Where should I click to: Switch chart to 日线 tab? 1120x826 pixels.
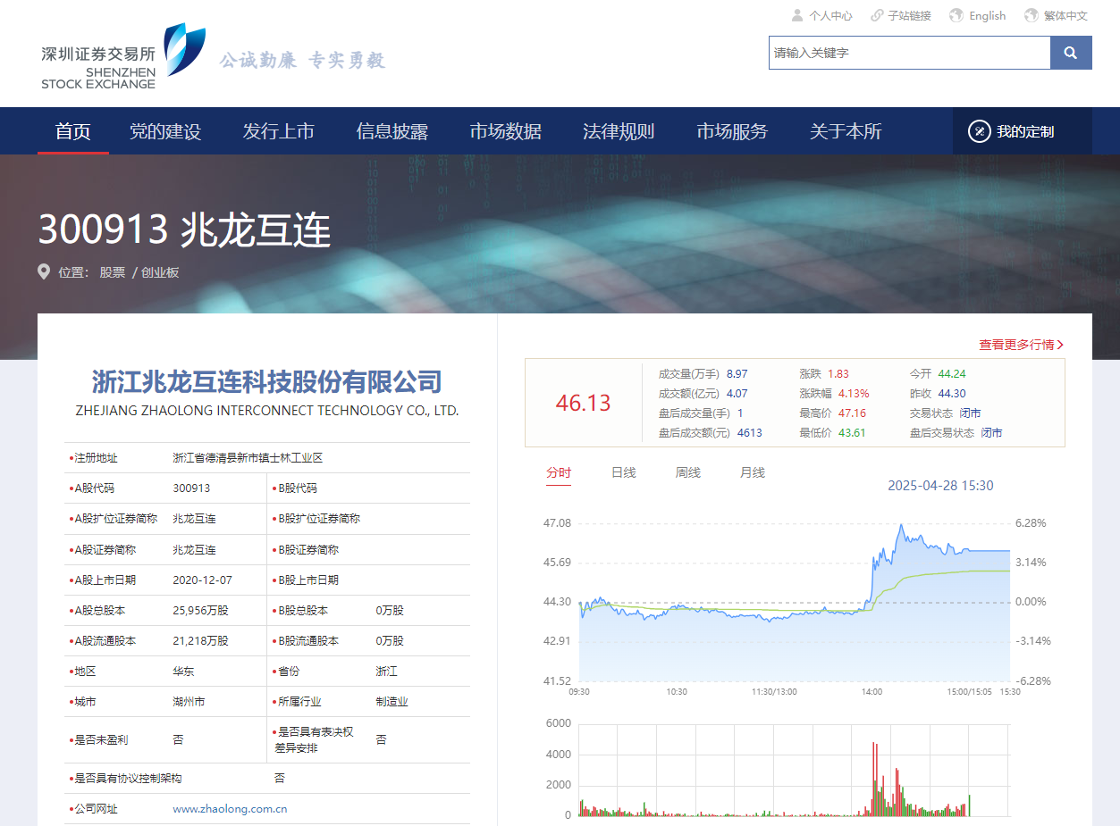point(623,472)
